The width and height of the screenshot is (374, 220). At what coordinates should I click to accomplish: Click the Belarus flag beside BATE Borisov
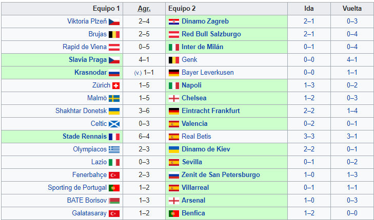coord(114,201)
